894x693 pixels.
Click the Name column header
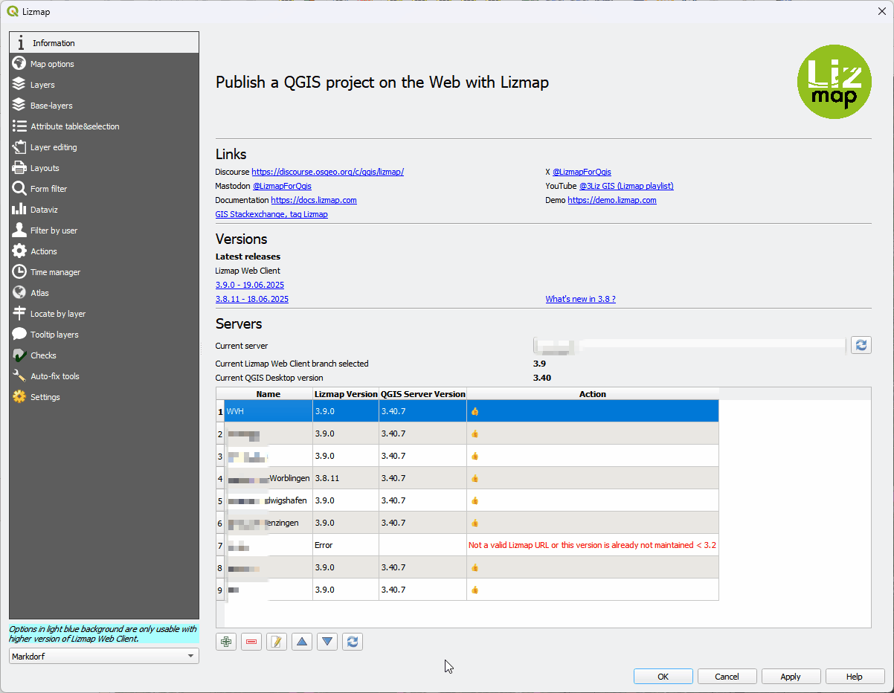click(x=268, y=394)
